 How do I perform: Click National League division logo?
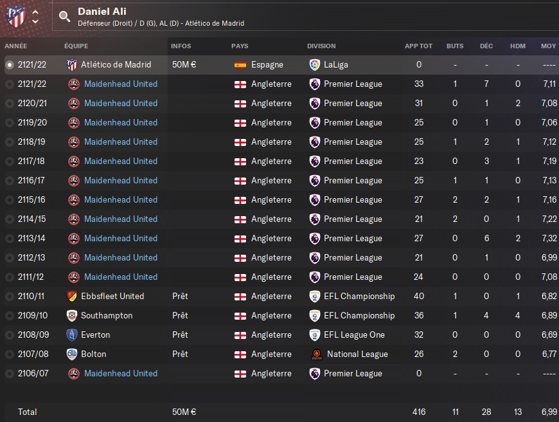tap(315, 354)
